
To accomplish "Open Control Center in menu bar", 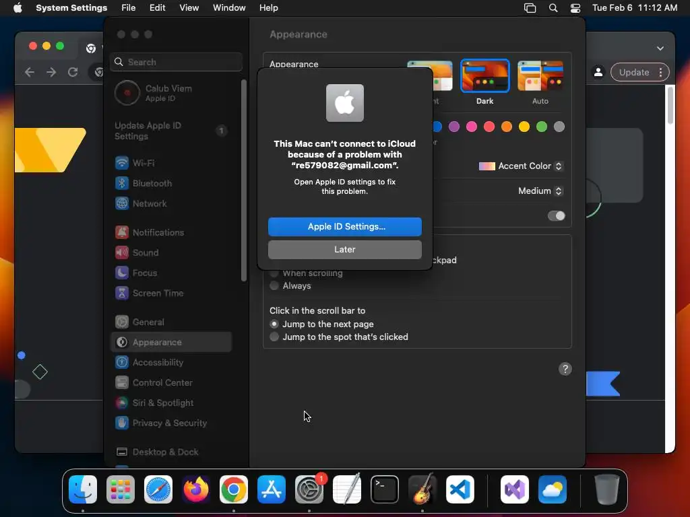I will click(x=575, y=8).
